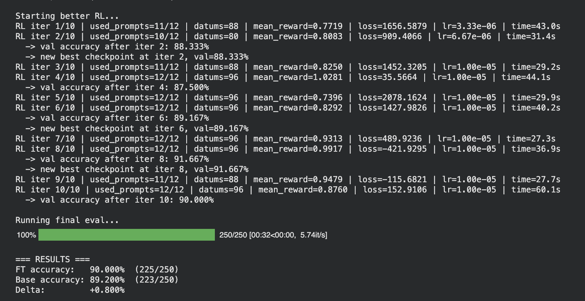Click the "Starting better RL..." line
The image size is (585, 301).
[x=67, y=16]
